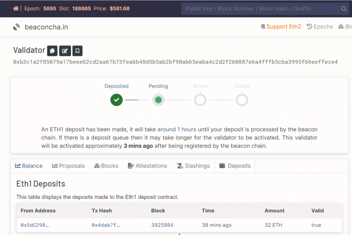Click the Pending status circle

point(158,100)
